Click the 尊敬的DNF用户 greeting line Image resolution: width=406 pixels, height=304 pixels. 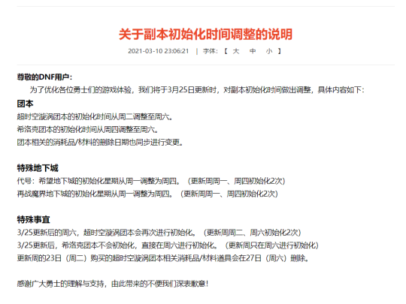point(45,77)
